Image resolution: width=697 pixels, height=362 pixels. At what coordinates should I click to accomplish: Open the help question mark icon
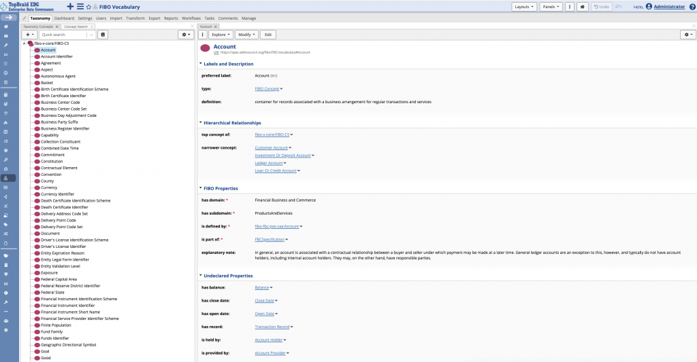(x=692, y=7)
